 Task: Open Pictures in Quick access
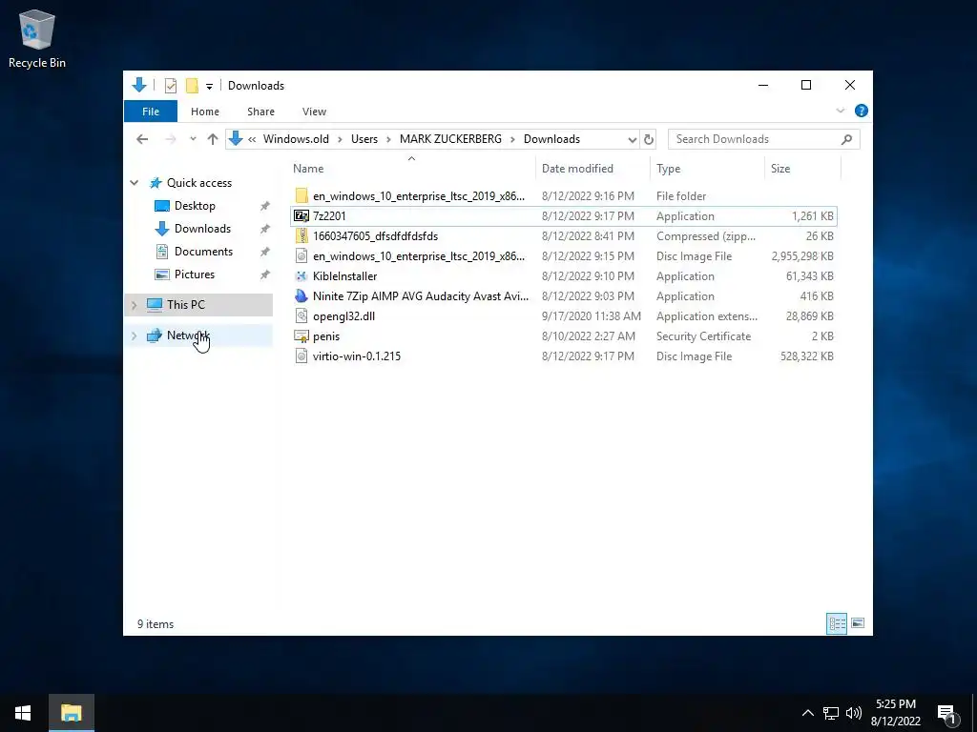(x=194, y=274)
